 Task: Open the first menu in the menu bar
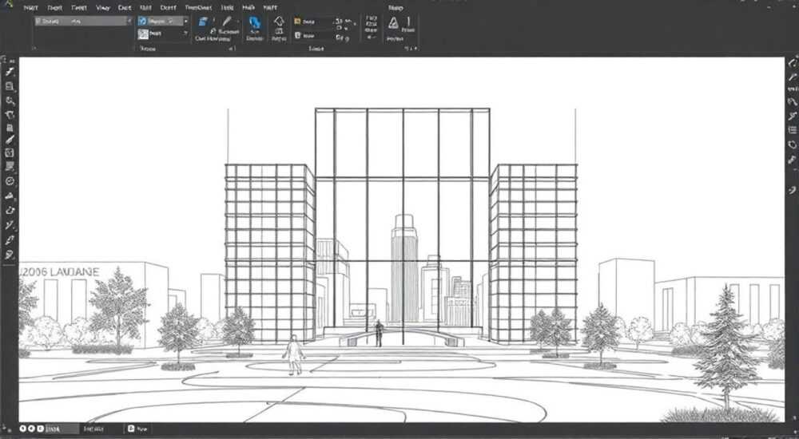point(30,8)
